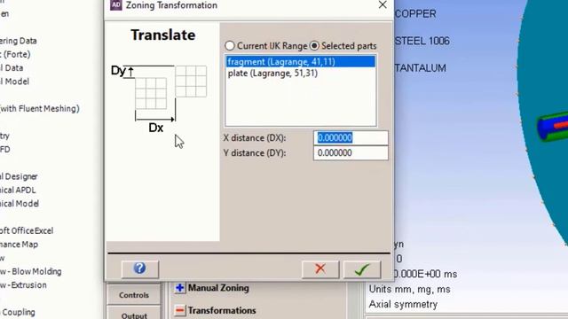
Task: Collapse Transformations with the minus icon
Action: (179, 311)
